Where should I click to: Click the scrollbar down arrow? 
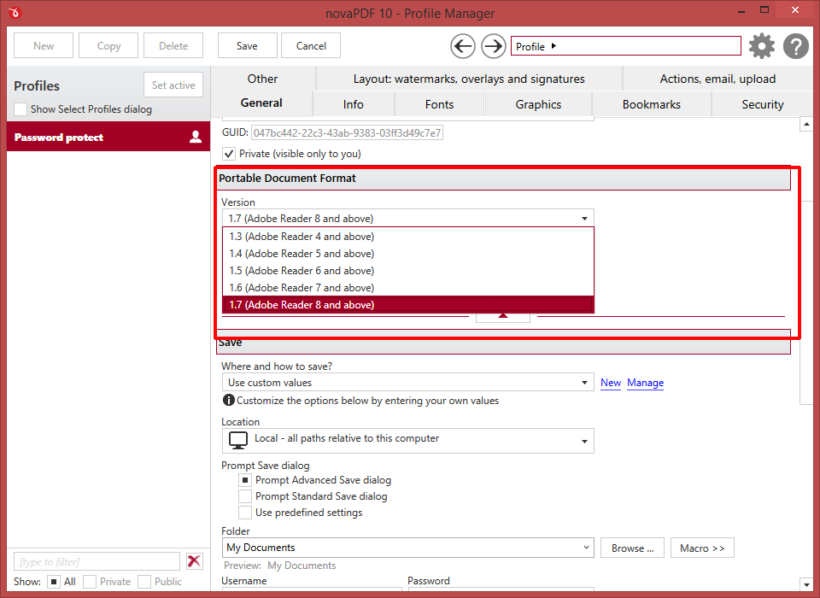coord(805,583)
